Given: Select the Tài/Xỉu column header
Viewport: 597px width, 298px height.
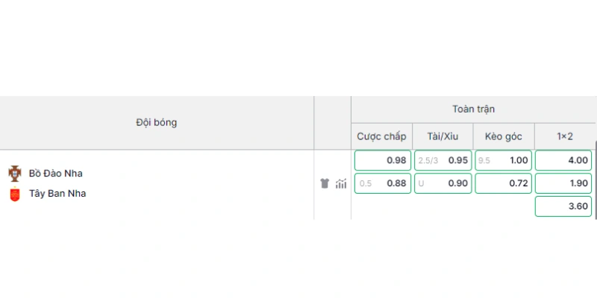Looking at the screenshot, I should tap(443, 136).
